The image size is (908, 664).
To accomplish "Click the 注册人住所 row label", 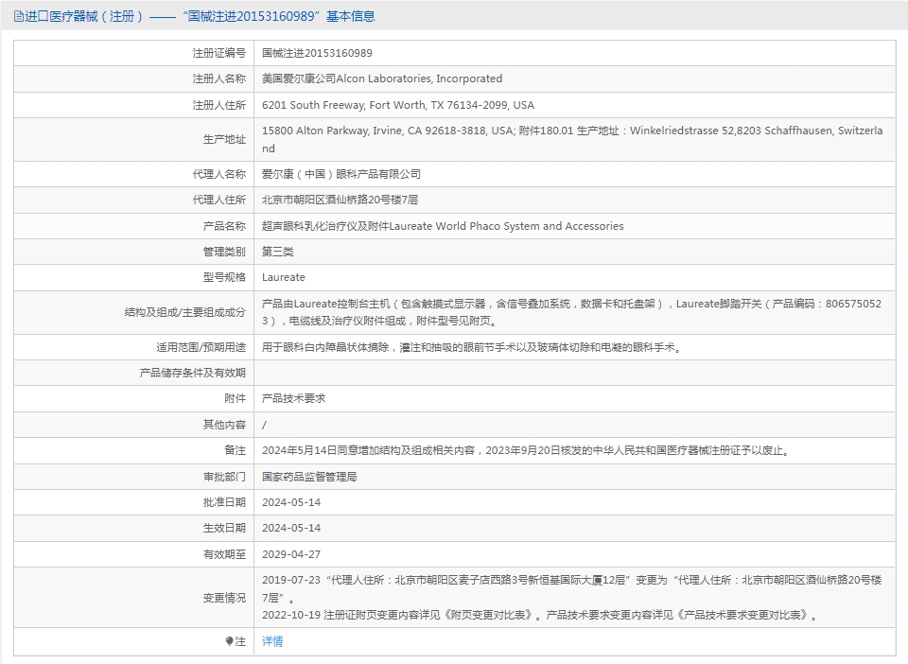I will tap(218, 105).
